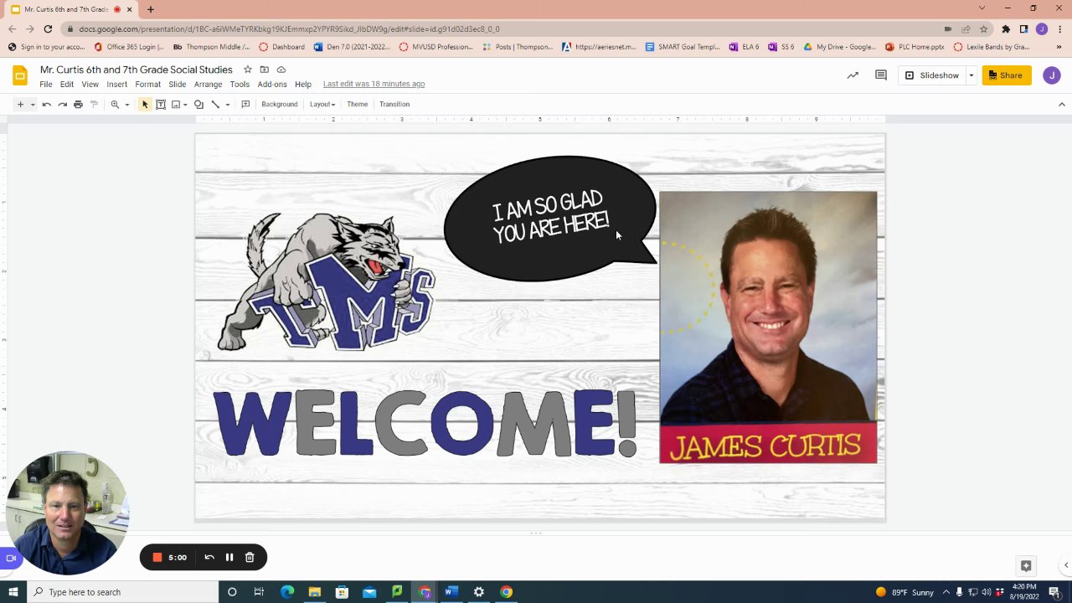Open the 'PLC Home.pptx' bookmark
The image size is (1072, 603).
point(914,47)
